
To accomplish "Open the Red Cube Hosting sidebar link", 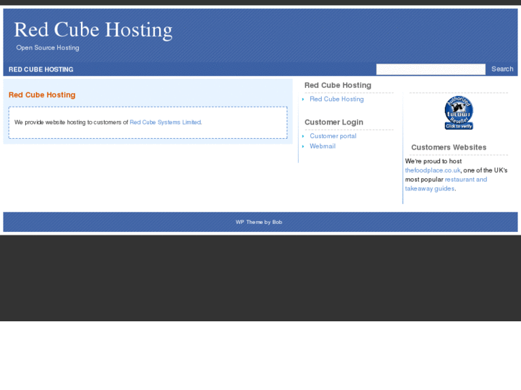I will pos(337,99).
